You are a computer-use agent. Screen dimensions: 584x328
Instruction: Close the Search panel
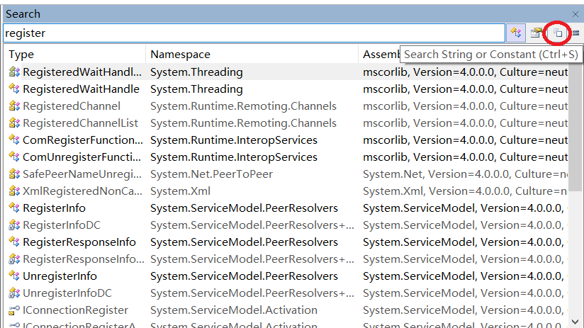(x=574, y=14)
